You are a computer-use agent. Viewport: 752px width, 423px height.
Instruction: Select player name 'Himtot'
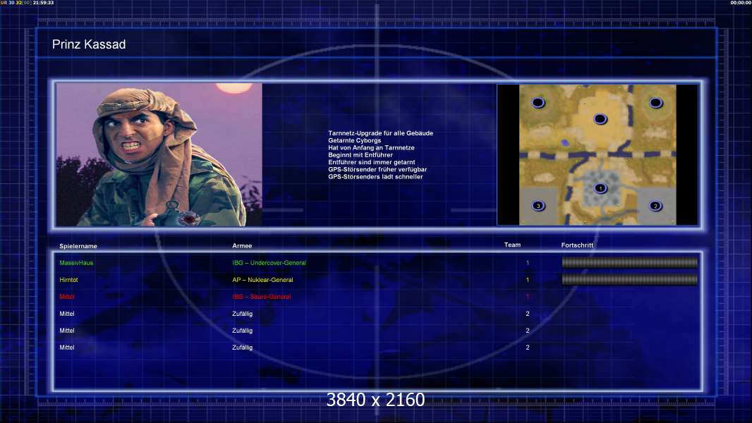tap(68, 280)
